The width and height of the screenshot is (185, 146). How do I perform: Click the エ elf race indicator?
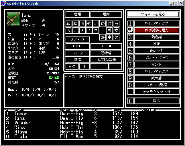coord(75,30)
